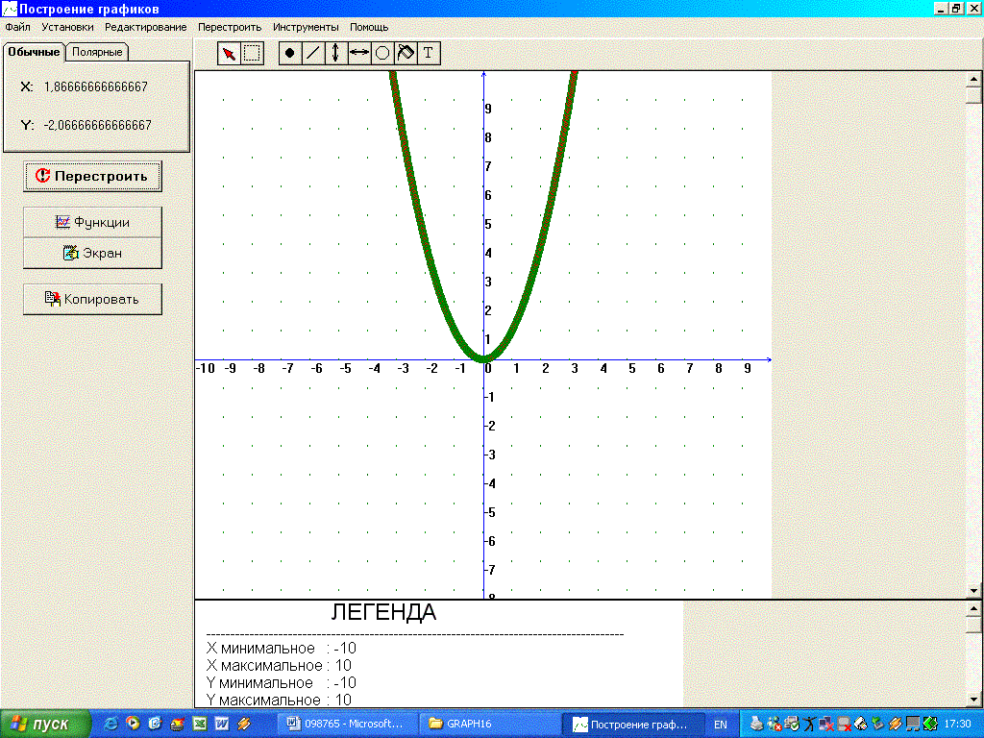Open the Функции dialog button

click(x=92, y=222)
